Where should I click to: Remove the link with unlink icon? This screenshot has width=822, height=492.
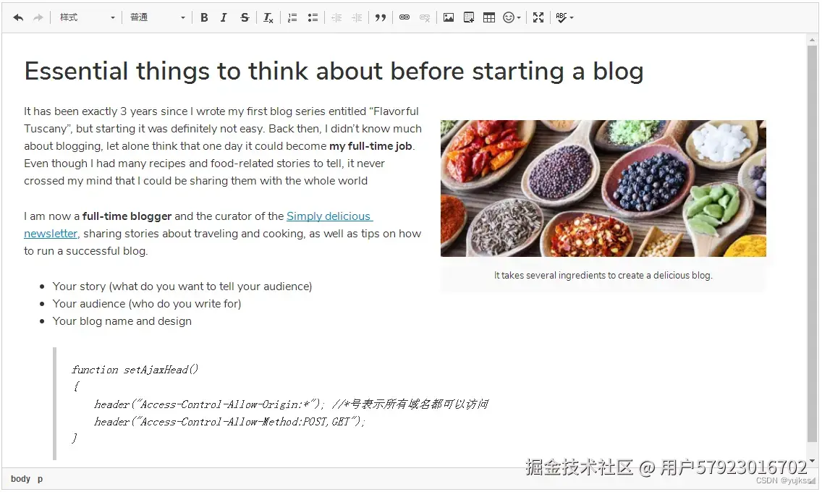425,18
